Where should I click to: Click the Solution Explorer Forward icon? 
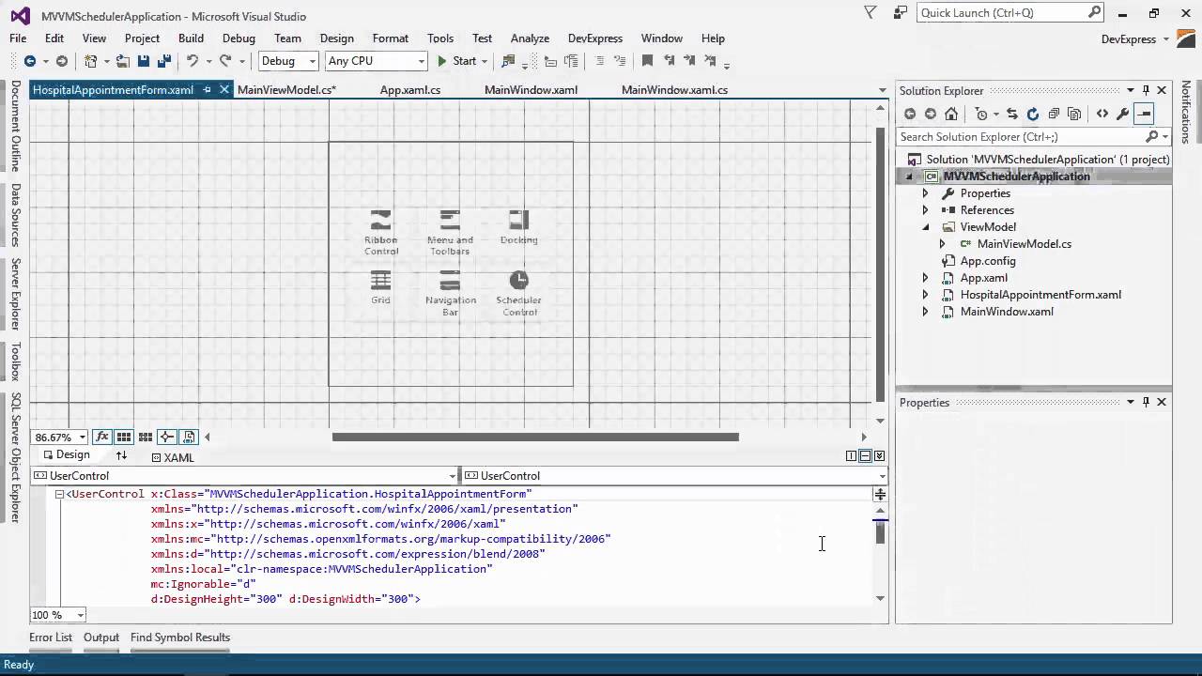(x=931, y=114)
